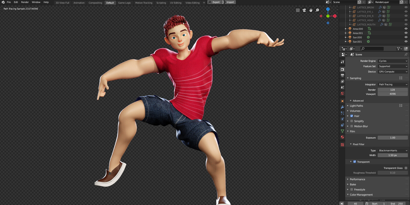Switch to orthographic grid view icon
Image resolution: width=410 pixels, height=205 pixels.
[x=298, y=10]
